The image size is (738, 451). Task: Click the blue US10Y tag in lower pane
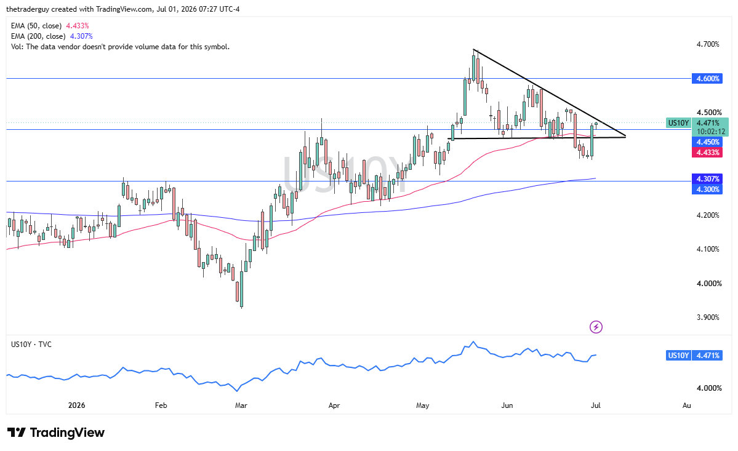678,356
